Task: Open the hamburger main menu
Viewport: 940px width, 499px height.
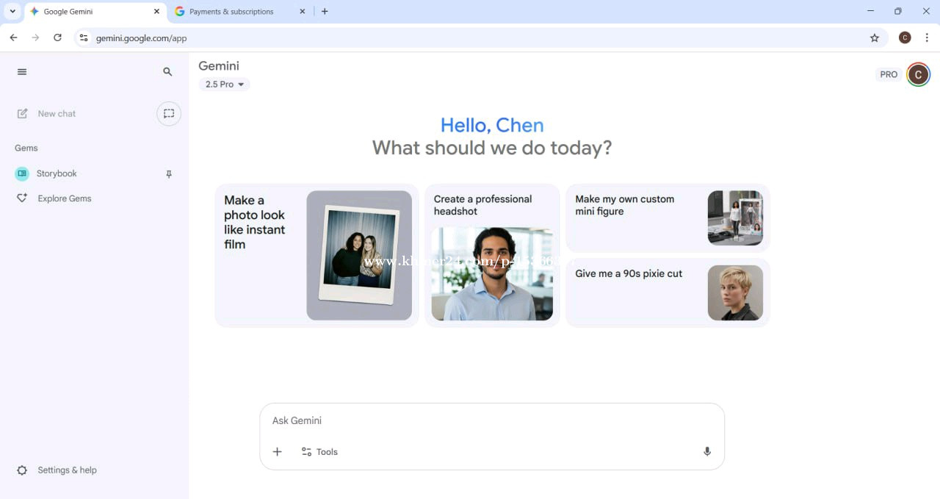Action: 22,71
